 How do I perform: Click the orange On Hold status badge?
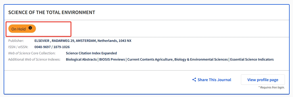[x=22, y=29]
